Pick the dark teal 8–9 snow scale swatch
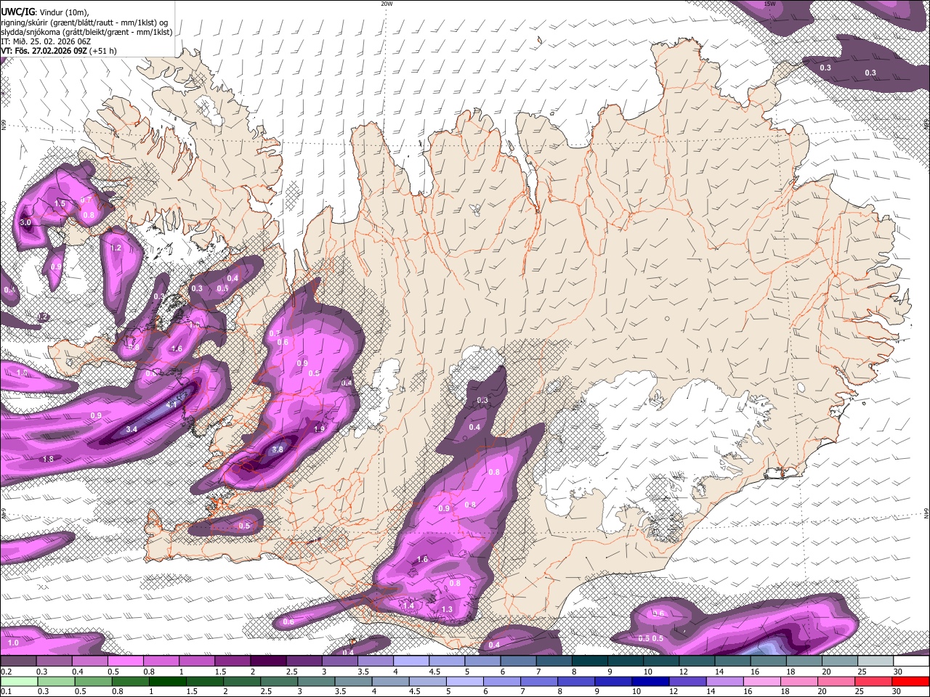Screen dimensions: 930x697 [590, 661]
